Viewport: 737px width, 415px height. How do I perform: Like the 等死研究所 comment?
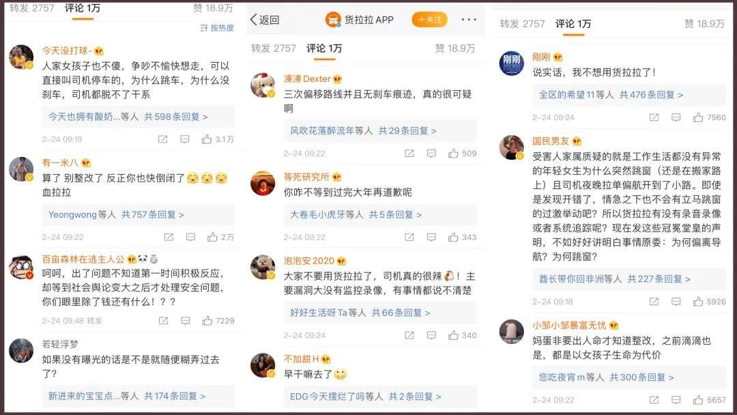(453, 238)
